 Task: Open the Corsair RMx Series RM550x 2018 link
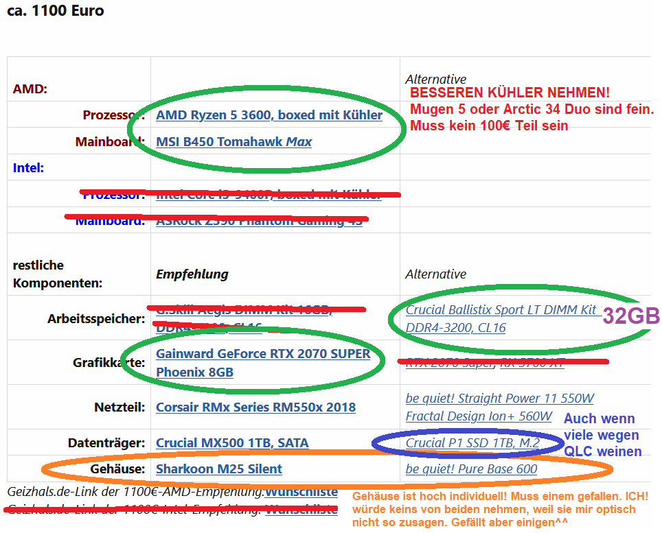(x=256, y=407)
